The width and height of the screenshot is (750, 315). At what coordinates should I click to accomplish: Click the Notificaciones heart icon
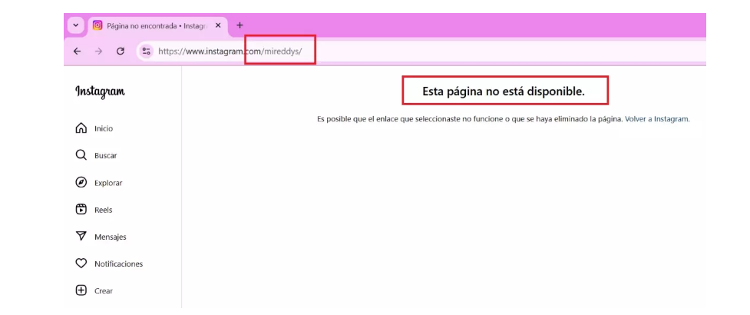tap(81, 264)
